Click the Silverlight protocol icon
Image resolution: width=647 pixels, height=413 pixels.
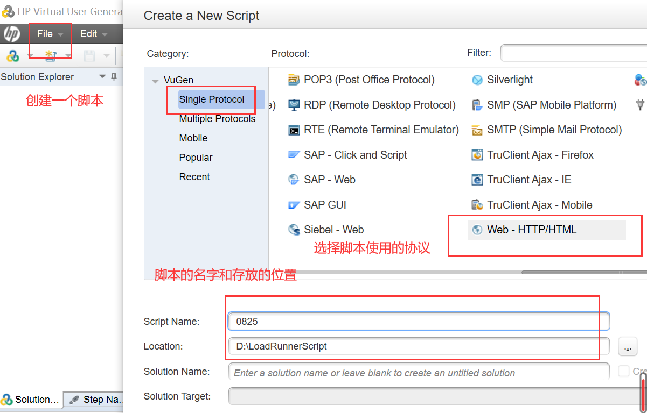pyautogui.click(x=477, y=80)
